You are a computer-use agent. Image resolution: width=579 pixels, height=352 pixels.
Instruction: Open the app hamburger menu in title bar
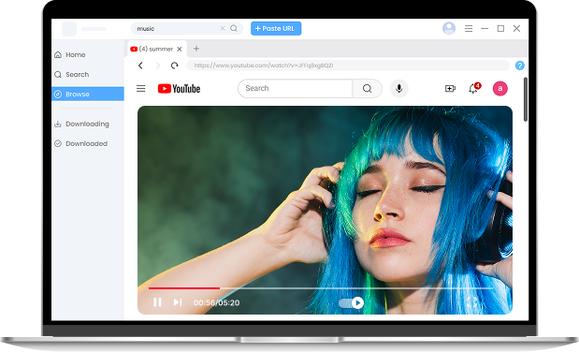point(469,28)
